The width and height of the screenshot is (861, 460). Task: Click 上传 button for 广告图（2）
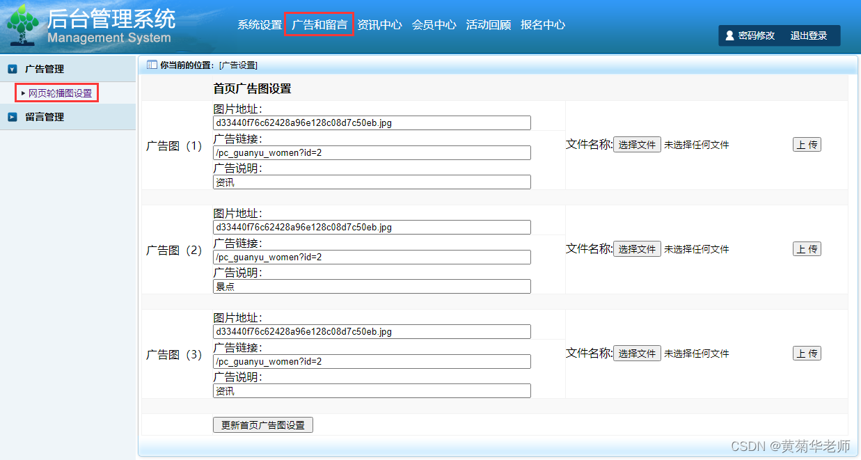click(x=807, y=249)
